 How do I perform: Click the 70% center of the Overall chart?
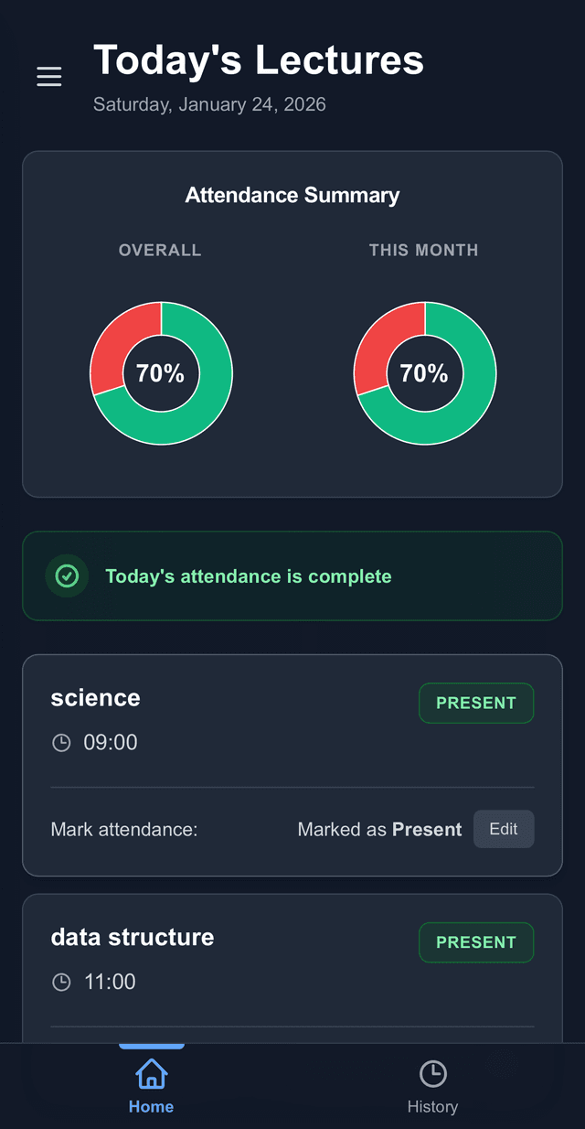point(161,373)
